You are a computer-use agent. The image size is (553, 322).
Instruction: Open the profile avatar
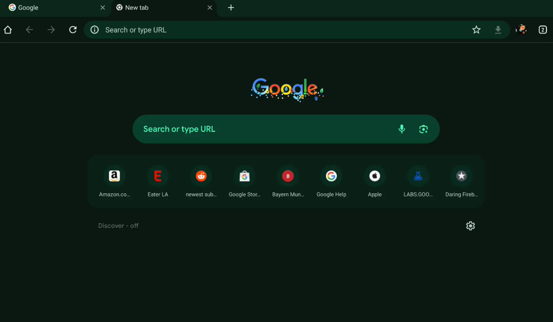coord(521,30)
